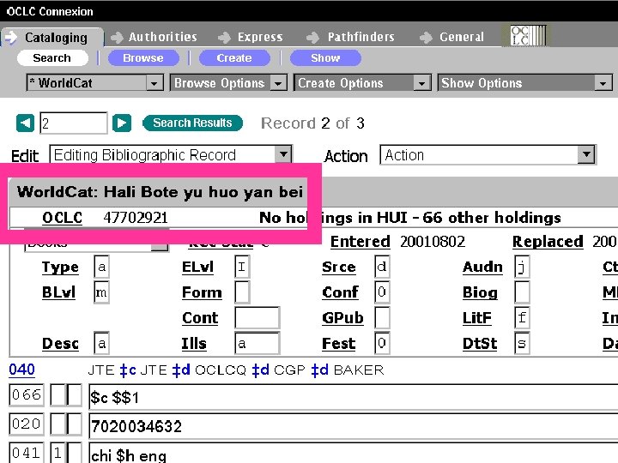This screenshot has width=618, height=463.
Task: Click the Browse button
Action: point(143,58)
